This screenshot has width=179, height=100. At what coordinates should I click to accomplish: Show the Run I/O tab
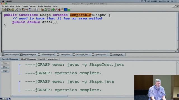coord(42,59)
